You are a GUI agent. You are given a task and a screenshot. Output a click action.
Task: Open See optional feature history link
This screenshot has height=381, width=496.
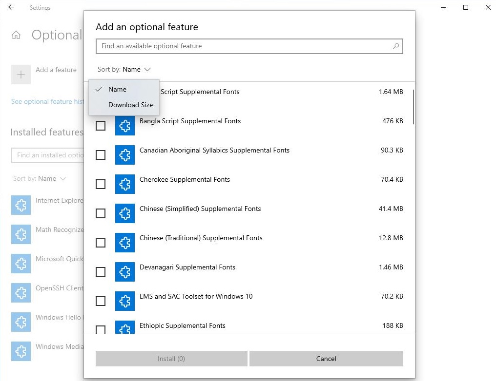(x=47, y=101)
